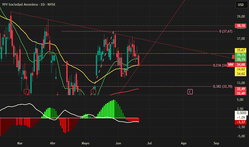Click the Mar label on time axis

point(20,143)
